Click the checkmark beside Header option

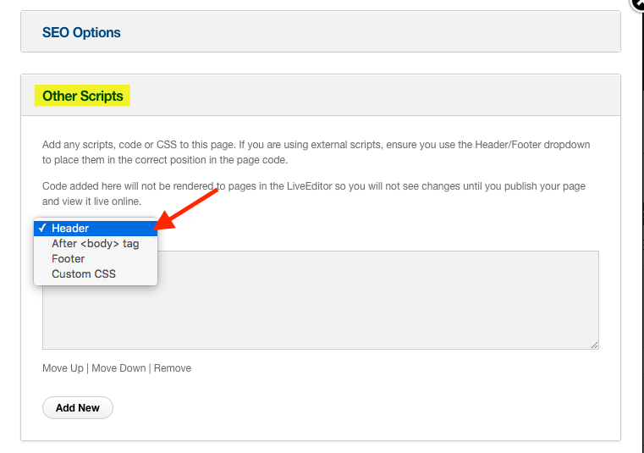(x=42, y=228)
